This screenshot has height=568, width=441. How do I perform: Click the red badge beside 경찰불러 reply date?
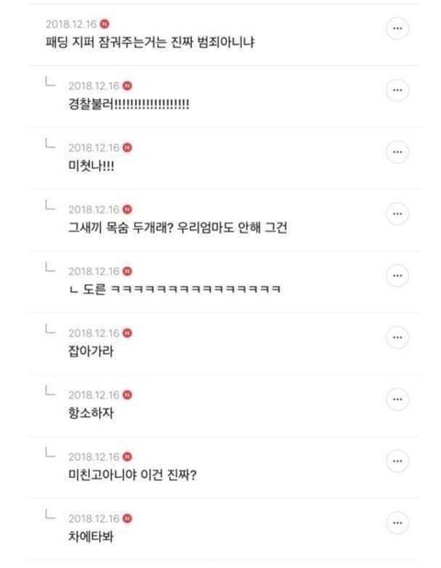click(x=127, y=85)
